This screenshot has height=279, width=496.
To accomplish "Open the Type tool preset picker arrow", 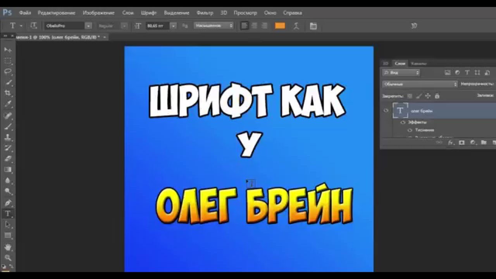I will [x=21, y=26].
